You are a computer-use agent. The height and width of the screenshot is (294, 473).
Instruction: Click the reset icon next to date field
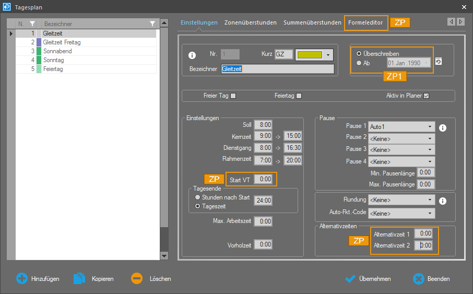(x=439, y=62)
